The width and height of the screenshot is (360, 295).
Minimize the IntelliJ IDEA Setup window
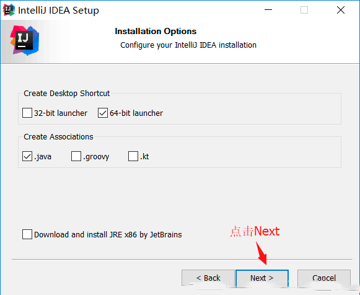[x=268, y=10]
